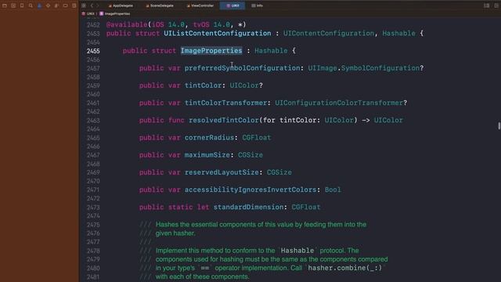Switch to the Info tab
This screenshot has height=282, width=501.
(x=257, y=5)
